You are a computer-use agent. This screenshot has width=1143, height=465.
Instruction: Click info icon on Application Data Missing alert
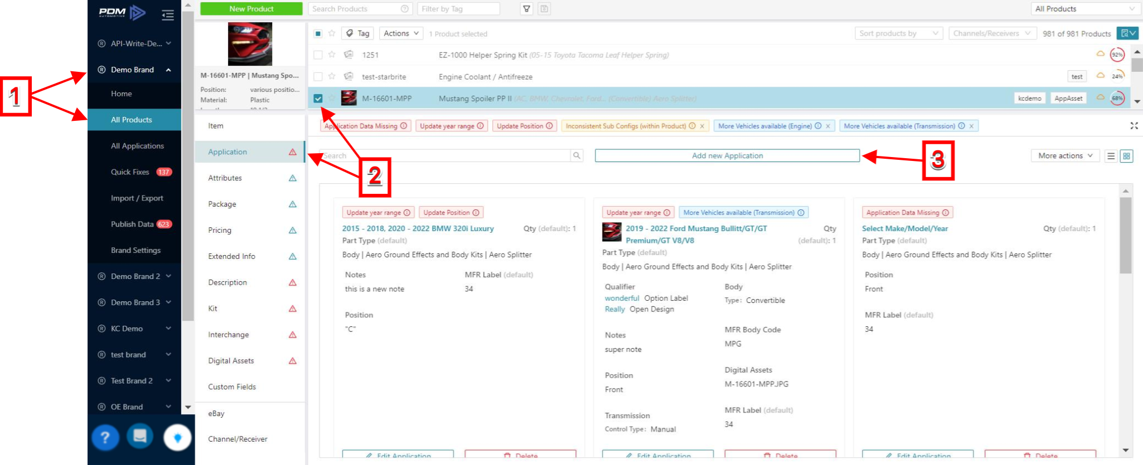point(404,126)
